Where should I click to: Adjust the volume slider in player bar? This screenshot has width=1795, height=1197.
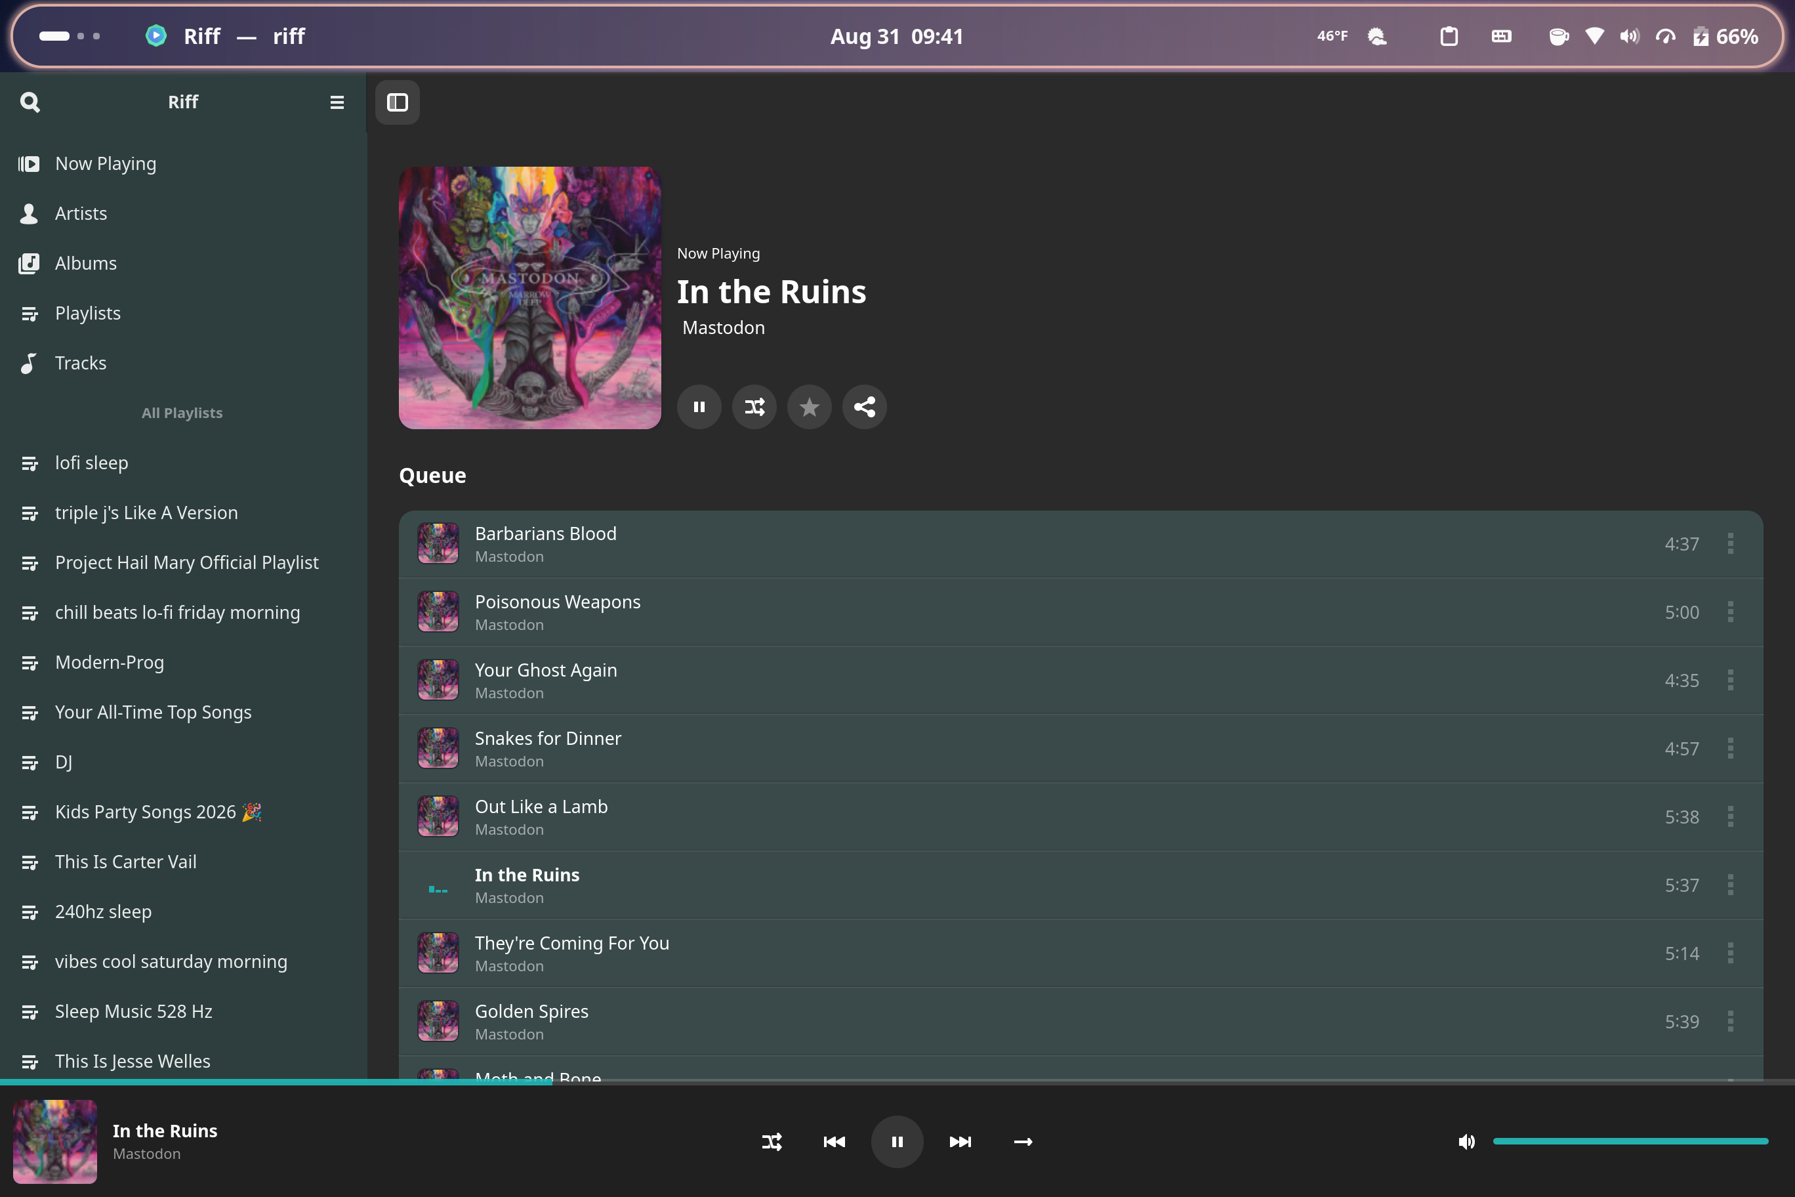[1630, 1141]
